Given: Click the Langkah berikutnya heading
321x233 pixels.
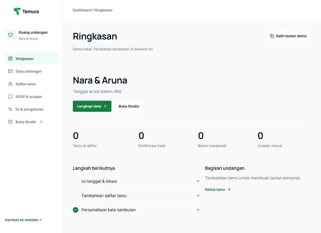Looking at the screenshot, I should [x=94, y=168].
